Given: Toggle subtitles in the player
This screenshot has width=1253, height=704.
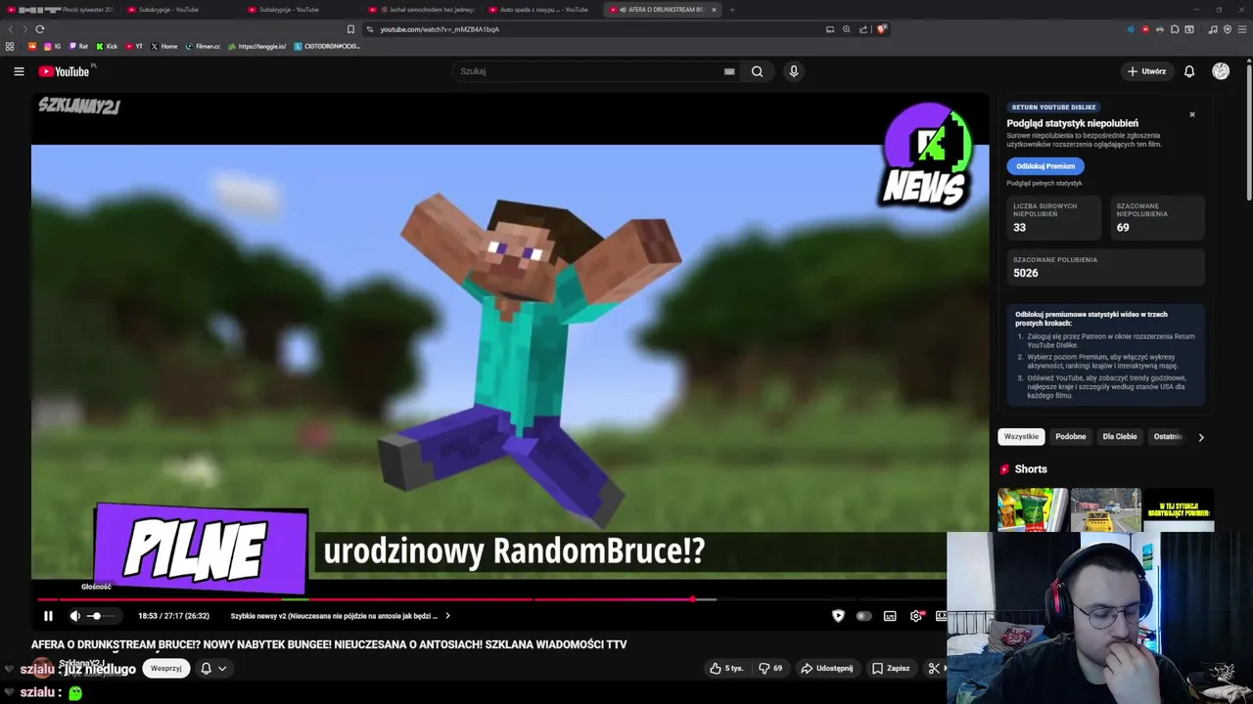Looking at the screenshot, I should click(890, 616).
